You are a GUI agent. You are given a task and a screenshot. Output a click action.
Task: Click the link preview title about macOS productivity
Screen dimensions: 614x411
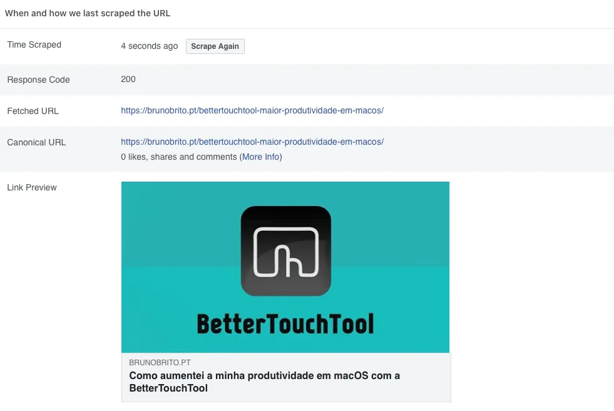tap(264, 382)
